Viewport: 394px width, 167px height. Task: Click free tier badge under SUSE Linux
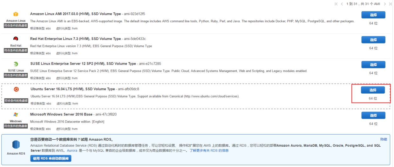(x=16, y=75)
